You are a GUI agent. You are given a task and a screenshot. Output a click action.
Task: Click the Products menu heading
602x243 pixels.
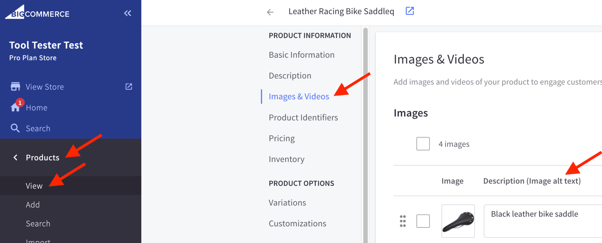pyautogui.click(x=43, y=157)
